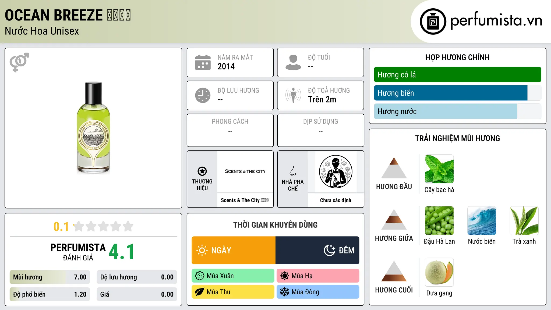
Task: Click the Dịp sử dụng info card
Action: click(320, 130)
